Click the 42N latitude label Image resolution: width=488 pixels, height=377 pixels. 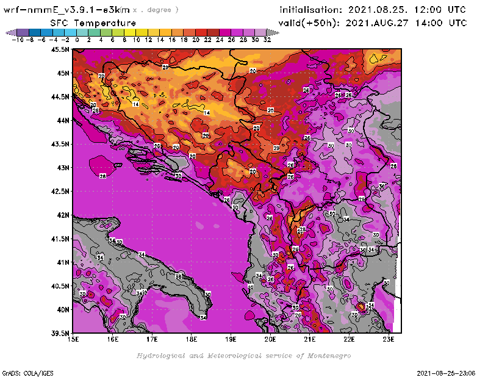(x=63, y=215)
